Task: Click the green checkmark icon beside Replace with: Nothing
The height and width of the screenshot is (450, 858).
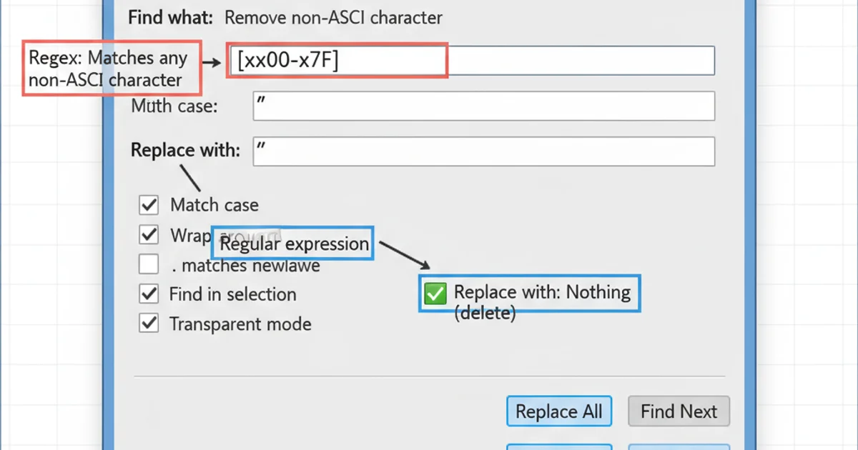Action: [x=435, y=294]
